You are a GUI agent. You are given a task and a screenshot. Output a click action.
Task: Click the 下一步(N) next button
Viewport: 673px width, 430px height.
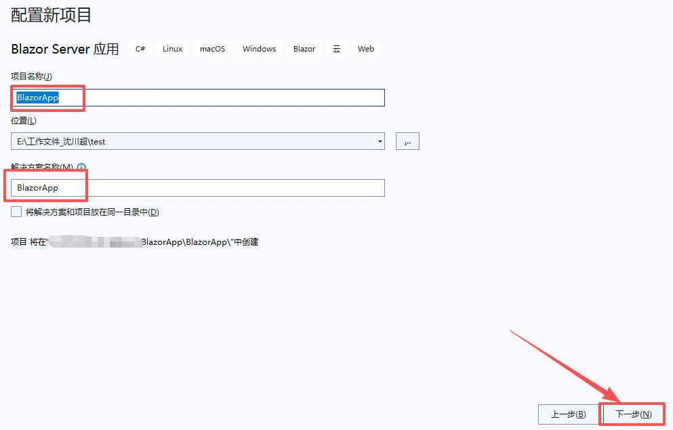click(x=633, y=414)
